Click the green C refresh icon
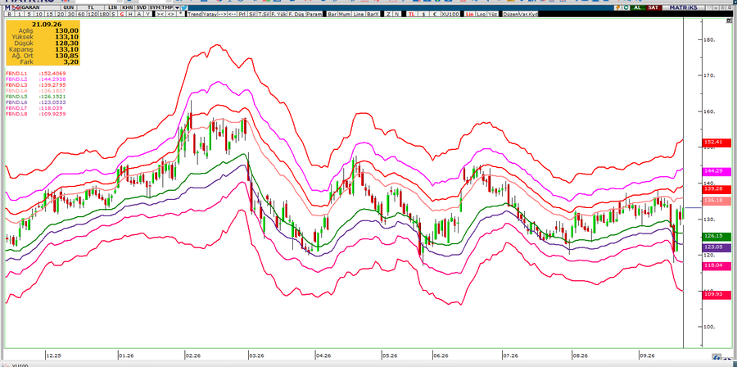This screenshot has height=367, width=737. pyautogui.click(x=626, y=7)
